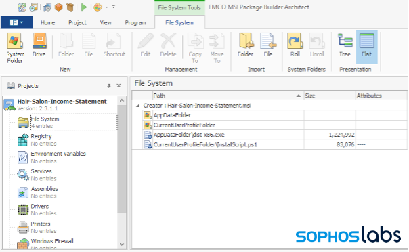Viewport: 409px width, 252px height.
Task: Click the Creator : Hair-Salon-Income-Statement.msi label
Action: click(x=197, y=106)
